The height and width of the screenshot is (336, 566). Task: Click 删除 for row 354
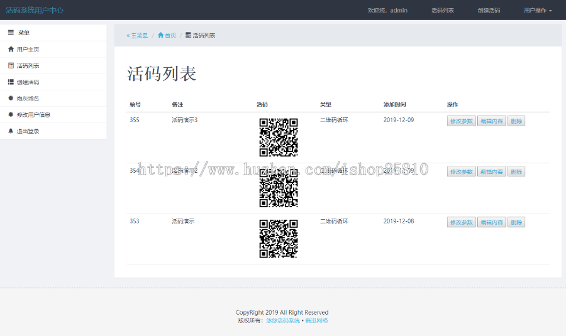click(516, 171)
